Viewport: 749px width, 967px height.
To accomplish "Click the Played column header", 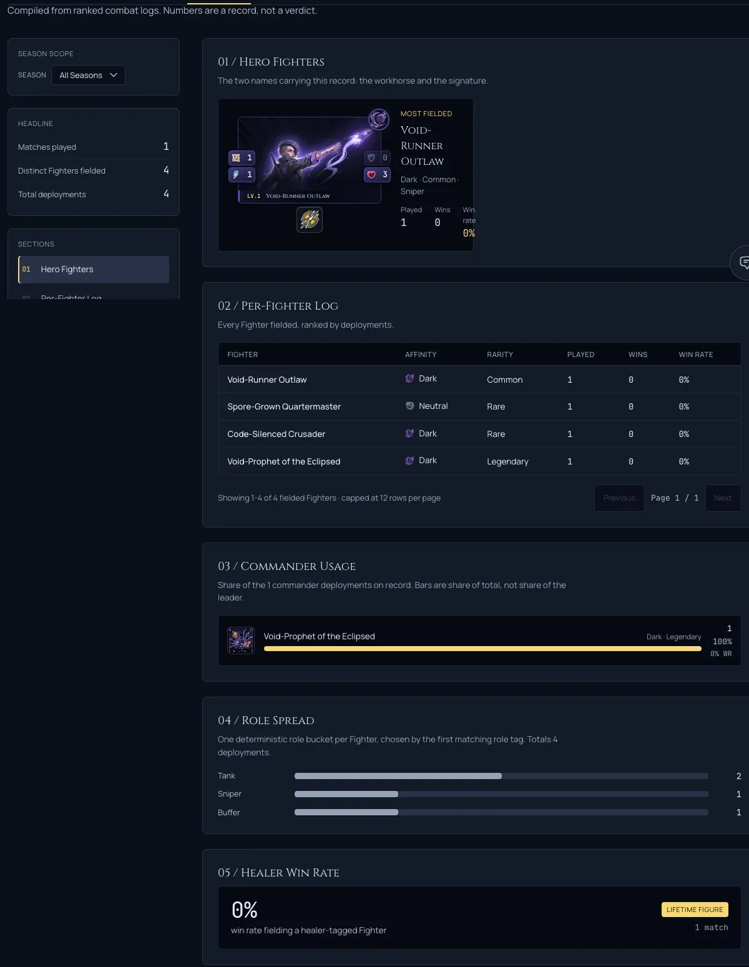I will coord(580,355).
